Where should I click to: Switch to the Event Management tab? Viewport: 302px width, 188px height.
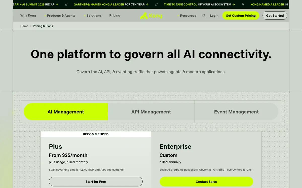236,112
